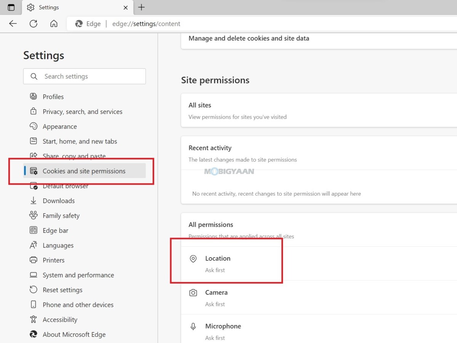Click the Location pin icon under All permissions

coord(193,258)
